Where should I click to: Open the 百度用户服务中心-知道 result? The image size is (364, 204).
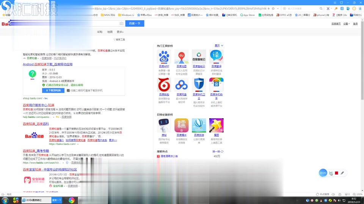click(x=39, y=105)
